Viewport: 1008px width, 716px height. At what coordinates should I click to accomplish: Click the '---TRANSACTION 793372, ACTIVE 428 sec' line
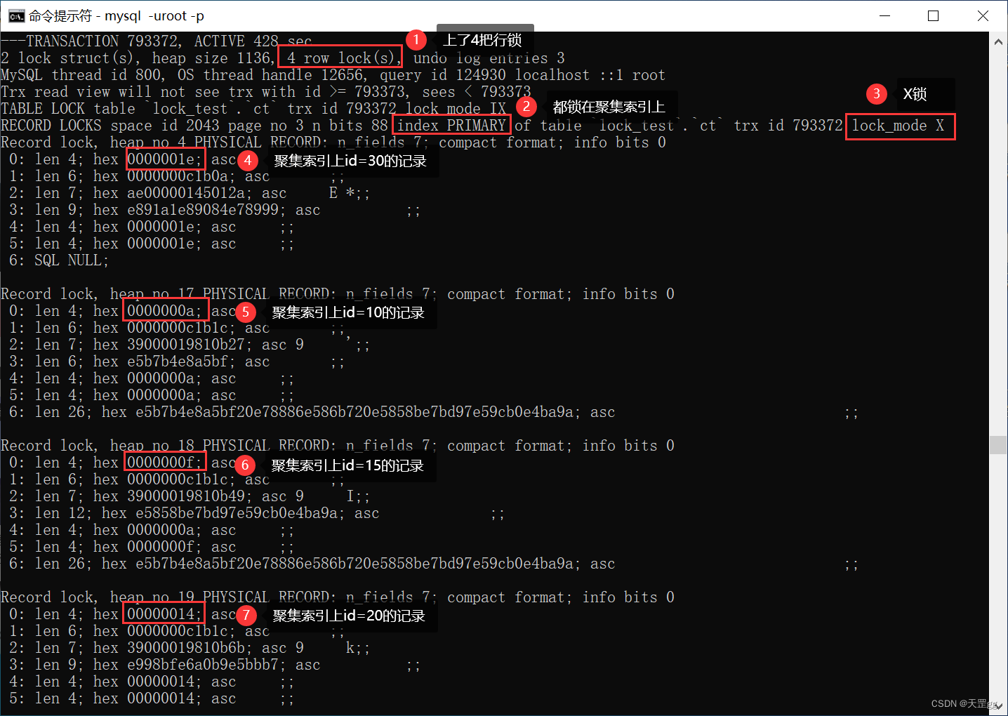[157, 41]
